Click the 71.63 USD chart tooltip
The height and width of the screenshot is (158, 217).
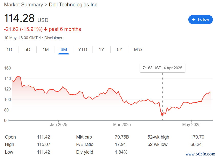pos(162,68)
